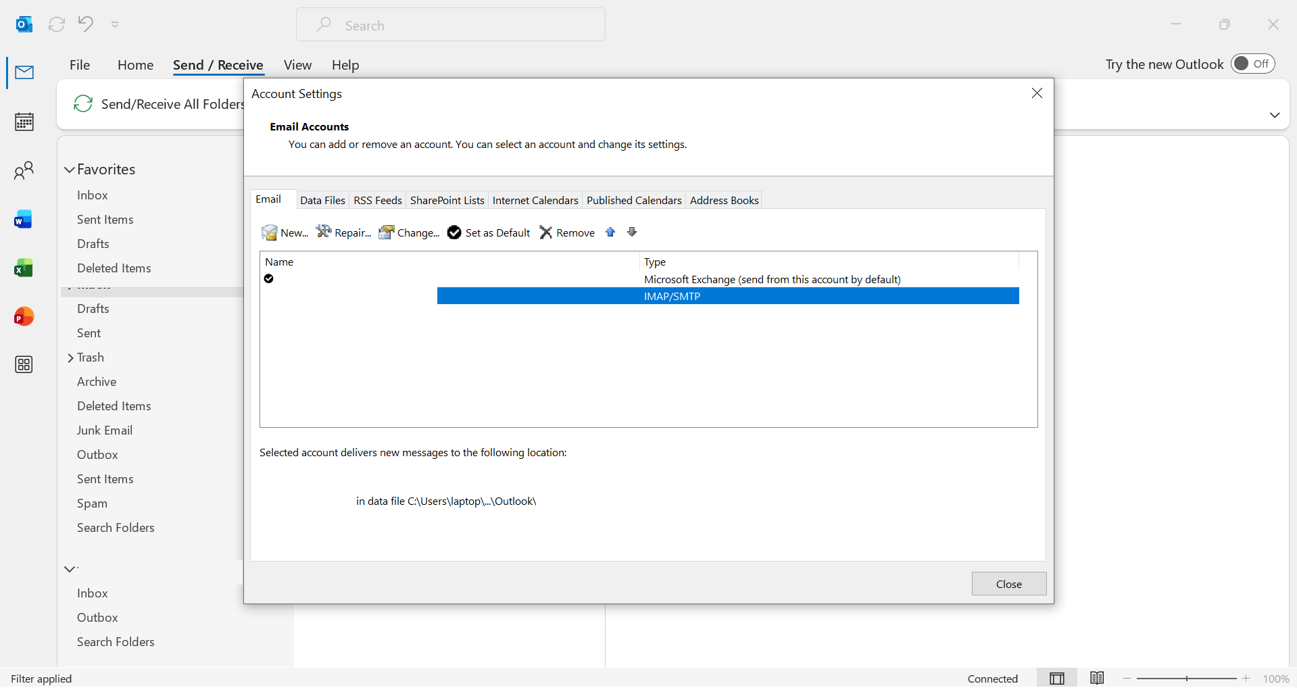Toggle Try the new Outlook switch
The height and width of the screenshot is (688, 1297).
pyautogui.click(x=1253, y=64)
